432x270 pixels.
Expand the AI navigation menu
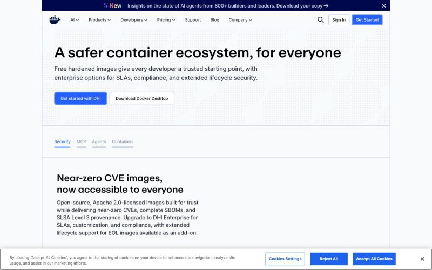[75, 20]
